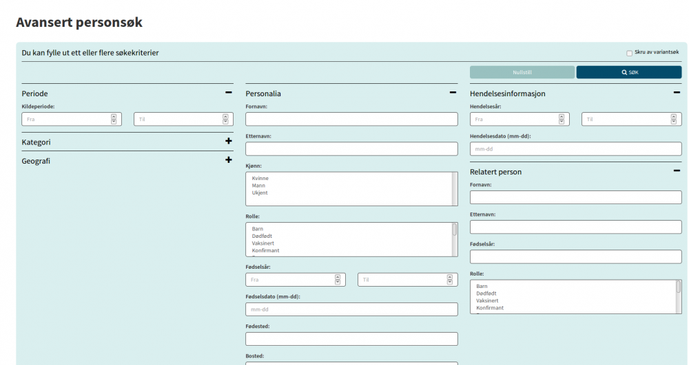
Task: Focus the Hendelsesår Fra field
Action: pos(520,119)
